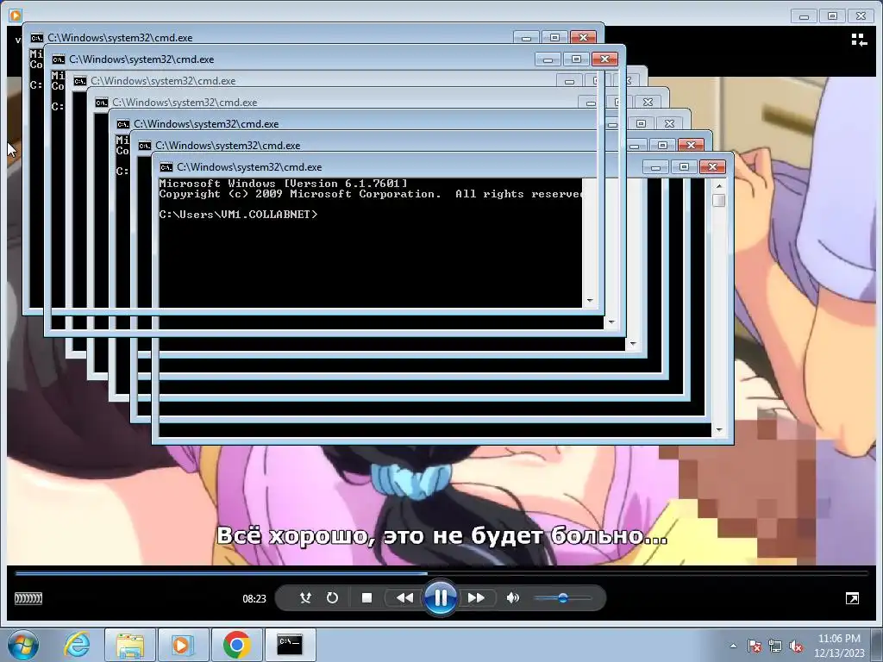Image resolution: width=883 pixels, height=662 pixels.
Task: Select the cmd.exe taskbar button
Action: click(290, 645)
